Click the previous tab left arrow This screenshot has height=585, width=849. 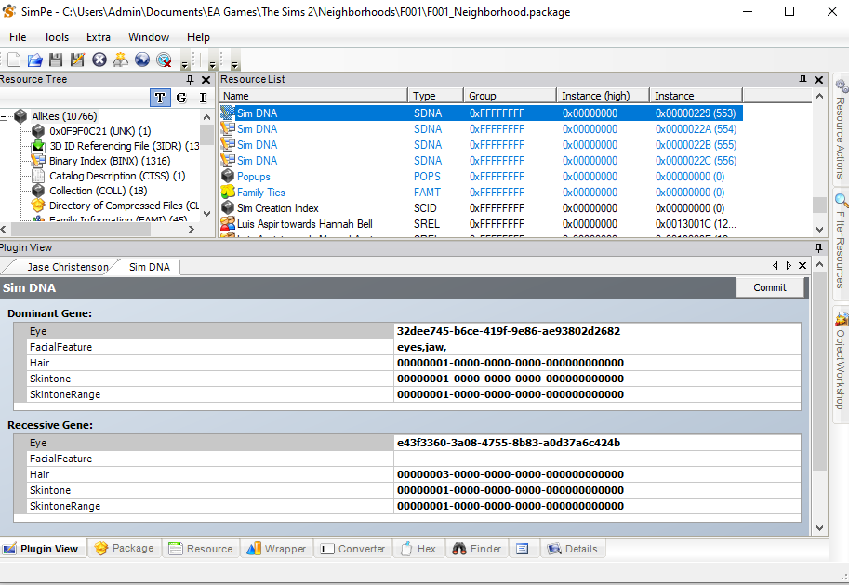click(775, 265)
